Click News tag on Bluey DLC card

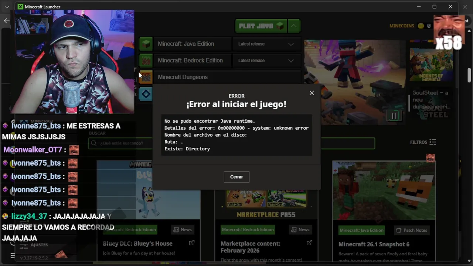pos(183,230)
